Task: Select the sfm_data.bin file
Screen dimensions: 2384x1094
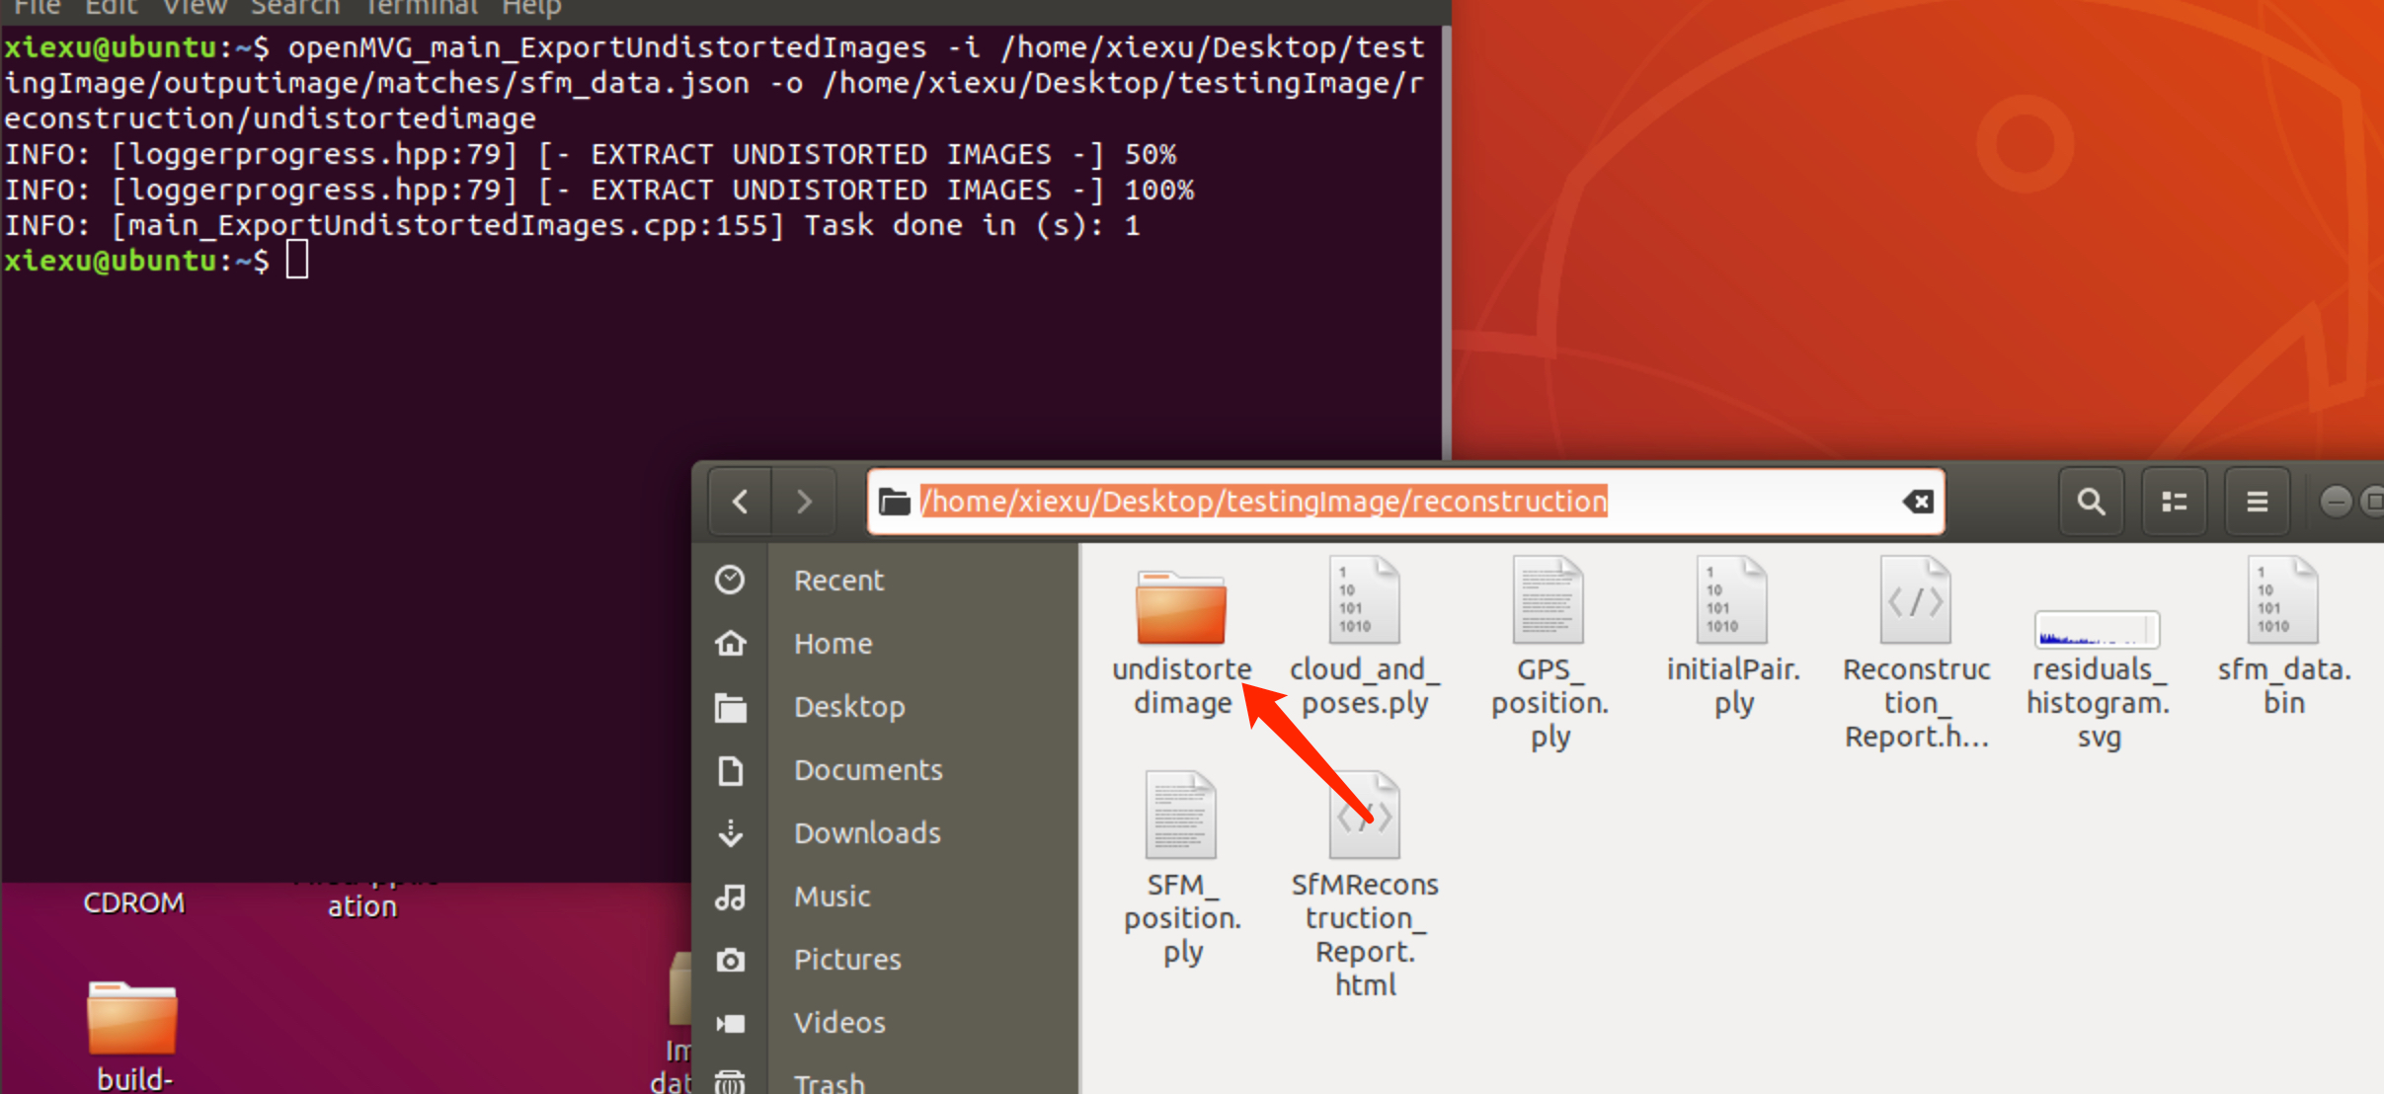Action: click(x=2282, y=602)
